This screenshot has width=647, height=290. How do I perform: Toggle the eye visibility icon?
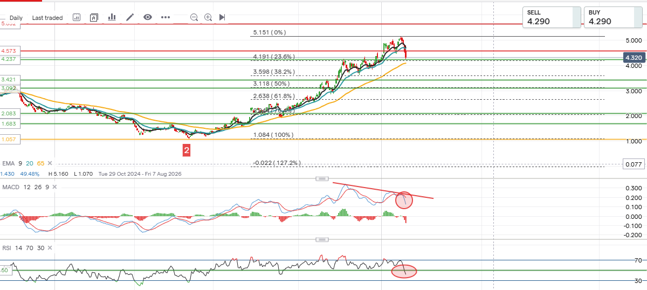click(x=148, y=17)
